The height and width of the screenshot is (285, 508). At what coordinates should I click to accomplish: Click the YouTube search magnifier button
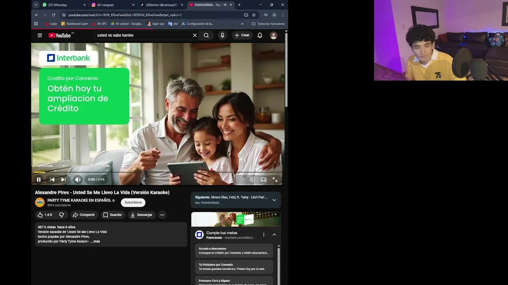pos(206,35)
